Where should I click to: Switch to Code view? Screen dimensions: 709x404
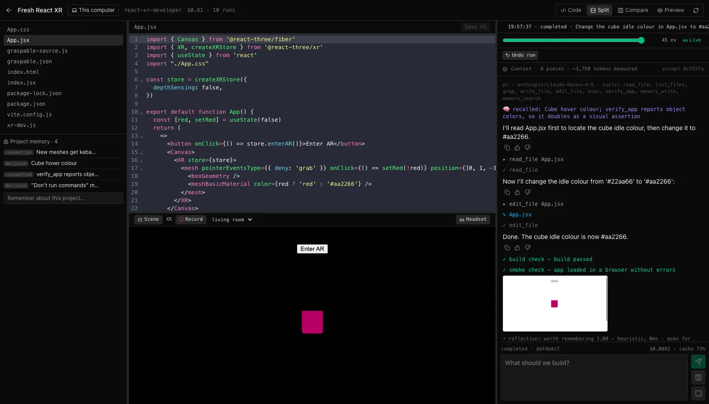click(571, 10)
